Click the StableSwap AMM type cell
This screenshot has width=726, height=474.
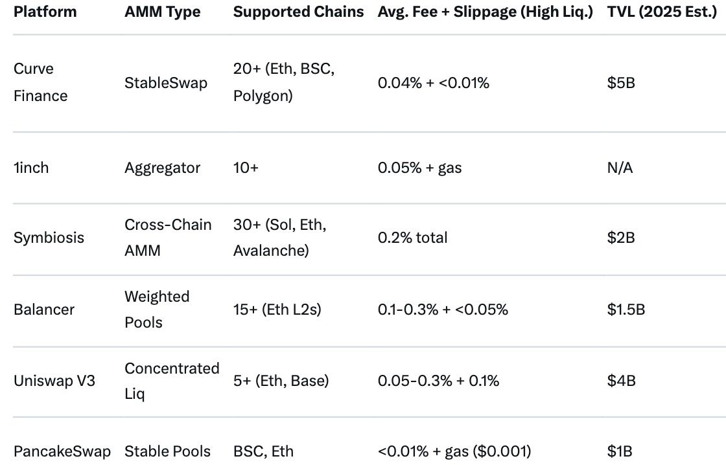tap(166, 82)
